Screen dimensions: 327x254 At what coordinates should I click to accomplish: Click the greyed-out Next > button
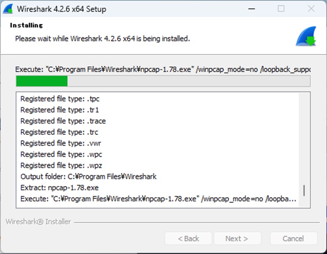237,239
